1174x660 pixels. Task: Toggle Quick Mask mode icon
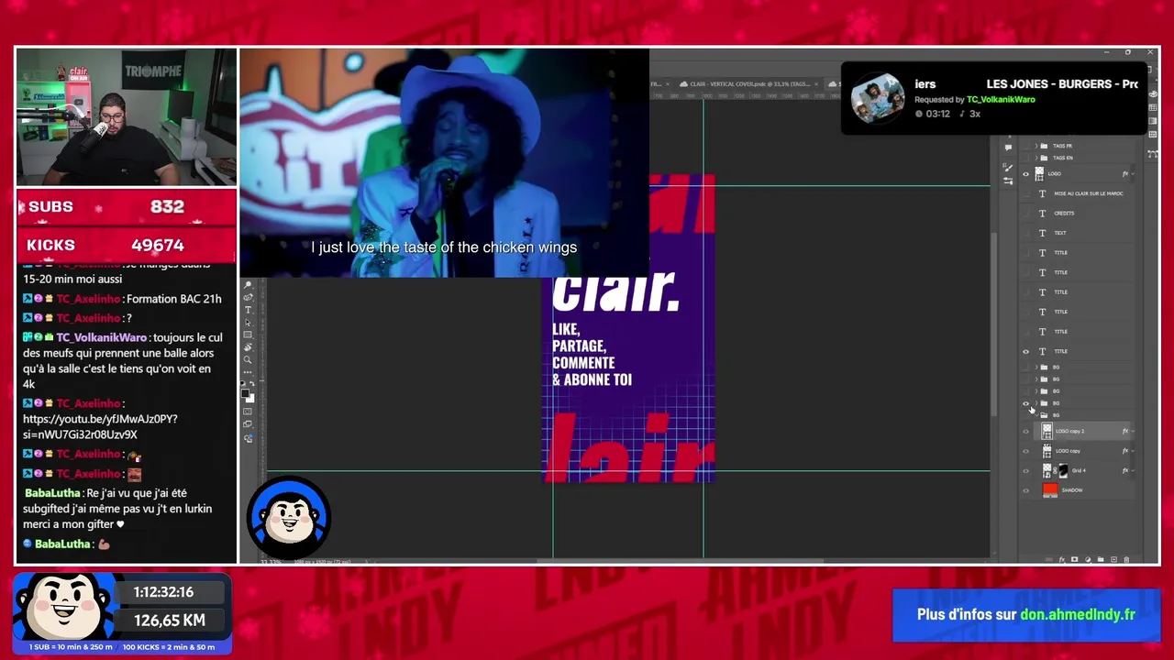coord(248,412)
